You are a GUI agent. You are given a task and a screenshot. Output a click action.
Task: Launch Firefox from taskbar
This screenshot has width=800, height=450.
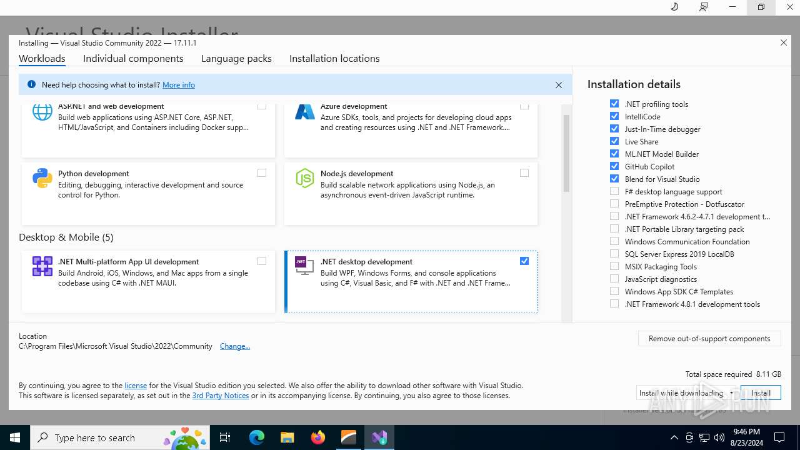point(317,437)
